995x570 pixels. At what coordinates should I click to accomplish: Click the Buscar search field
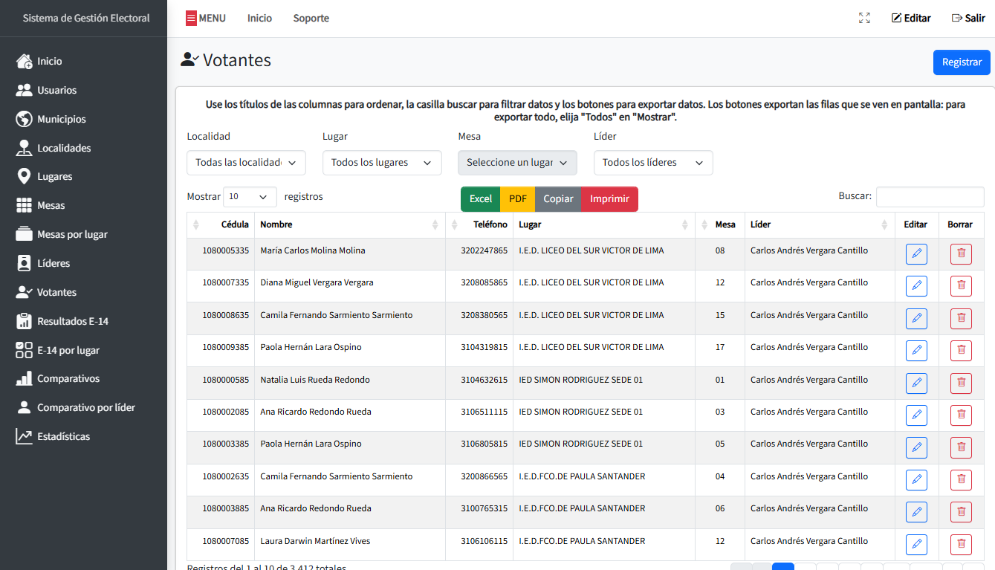coord(930,197)
